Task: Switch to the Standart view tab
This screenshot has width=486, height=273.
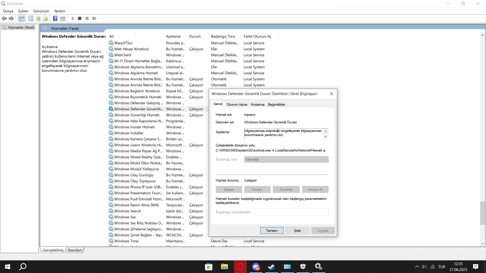Action: [74, 250]
